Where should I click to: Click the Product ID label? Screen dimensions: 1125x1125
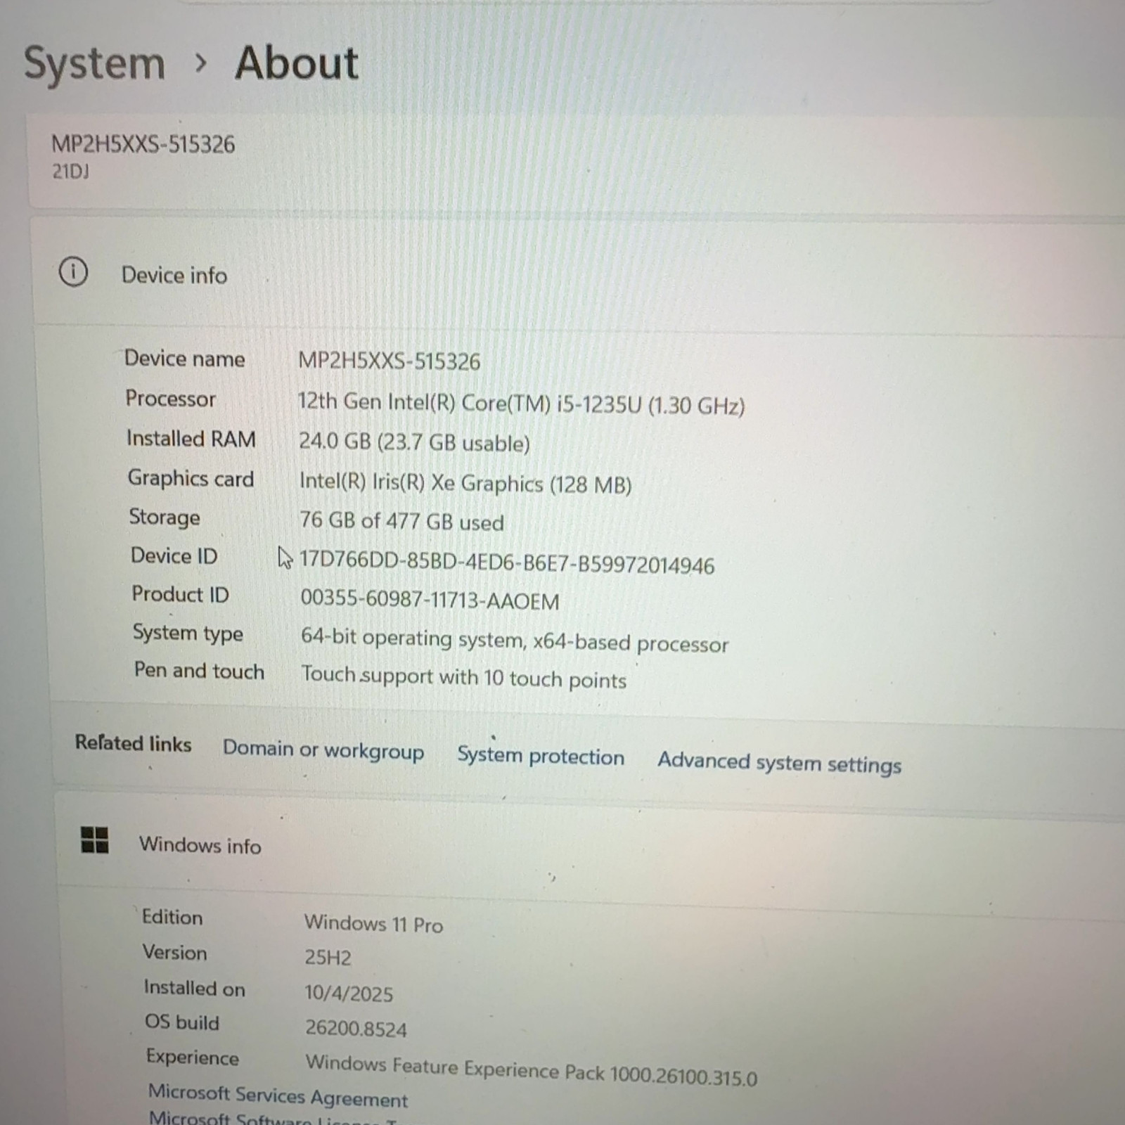180,595
